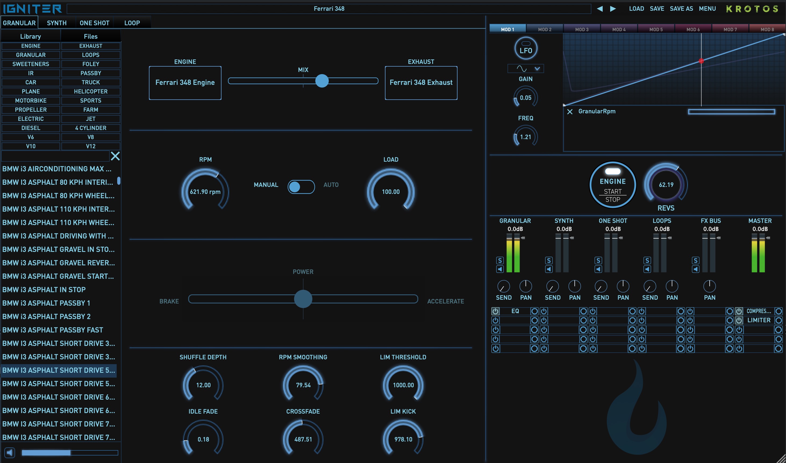Open the Files browser tab
Image resolution: width=786 pixels, height=463 pixels.
[91, 36]
